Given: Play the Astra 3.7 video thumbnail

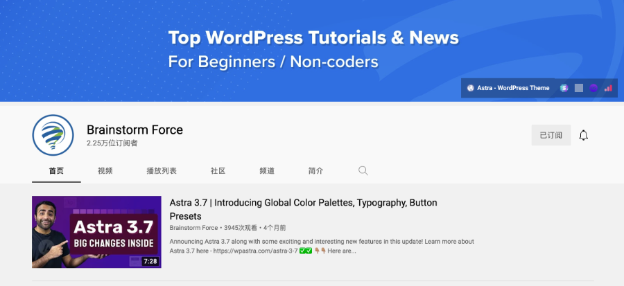Looking at the screenshot, I should point(96,232).
